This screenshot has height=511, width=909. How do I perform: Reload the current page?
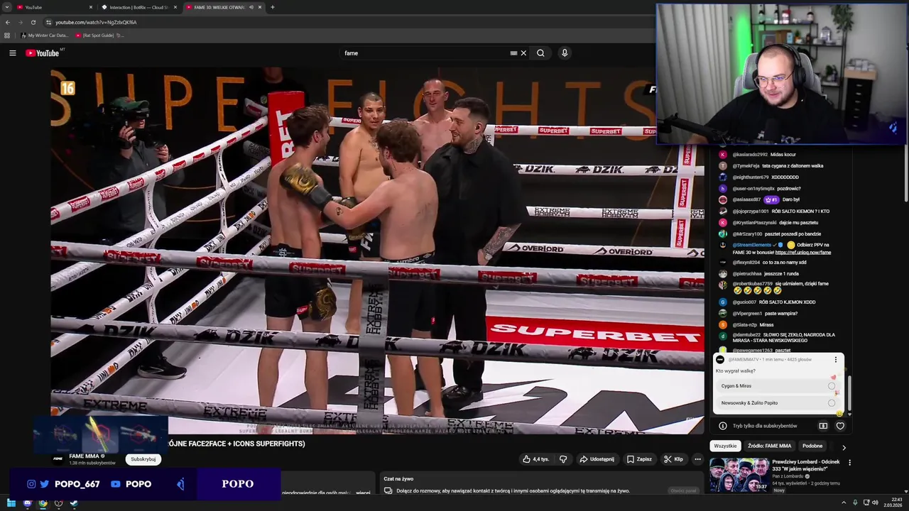[33, 22]
